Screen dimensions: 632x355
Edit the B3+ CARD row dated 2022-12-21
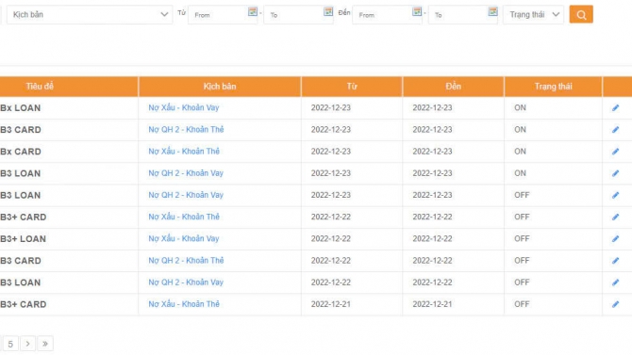pos(615,304)
